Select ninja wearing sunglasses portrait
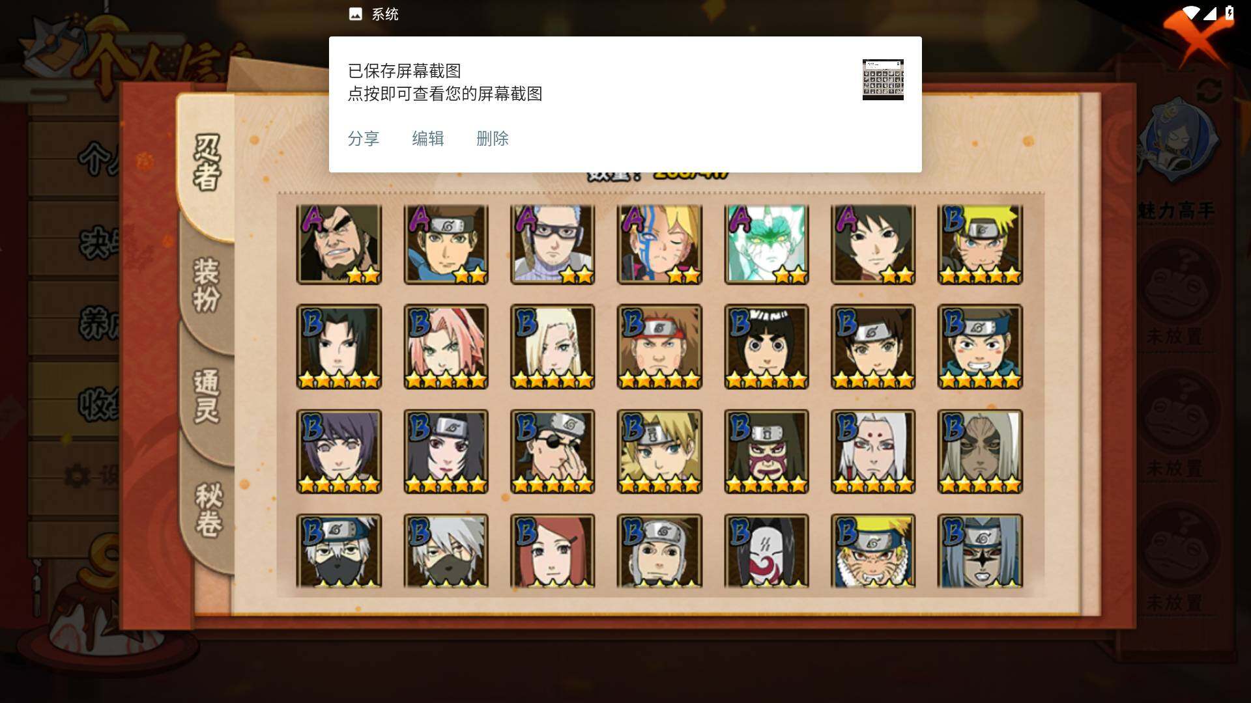1251x703 pixels. pyautogui.click(x=553, y=451)
